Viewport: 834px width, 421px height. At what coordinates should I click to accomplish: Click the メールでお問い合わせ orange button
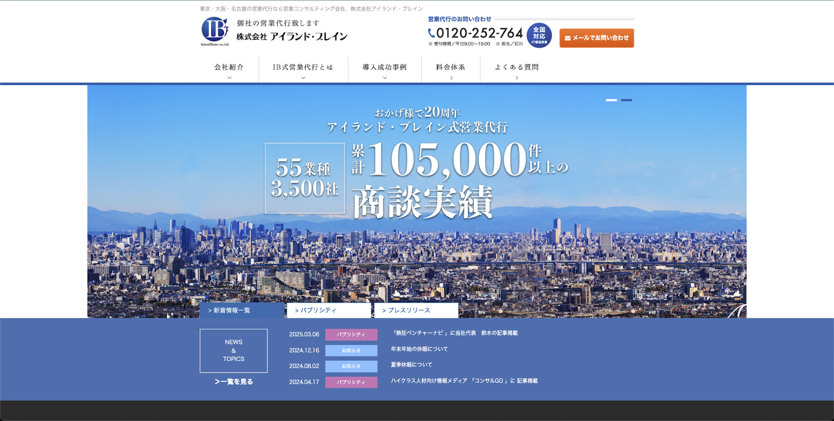[x=596, y=38]
